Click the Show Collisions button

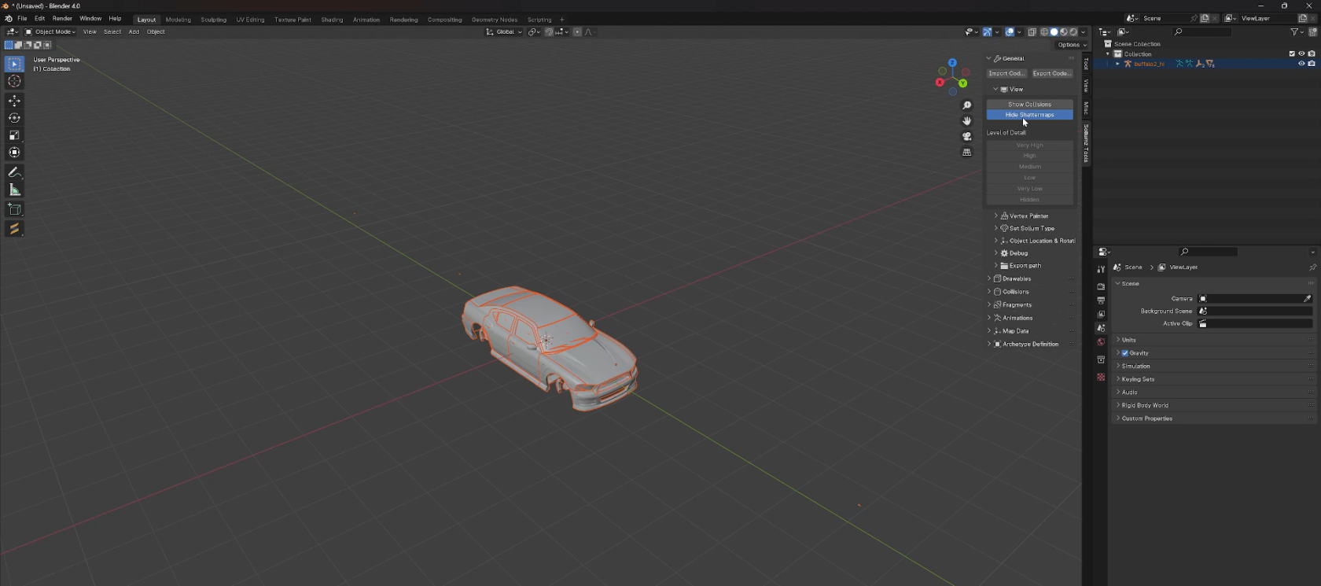click(1029, 104)
